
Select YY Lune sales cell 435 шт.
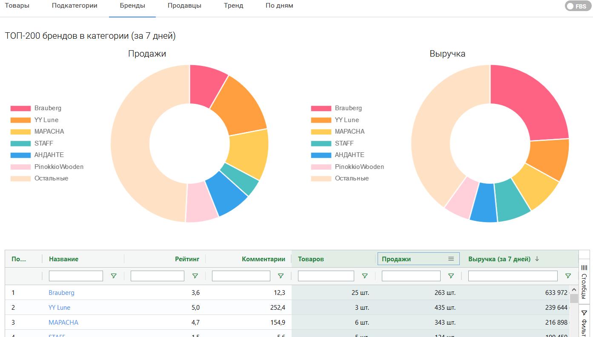coord(418,308)
